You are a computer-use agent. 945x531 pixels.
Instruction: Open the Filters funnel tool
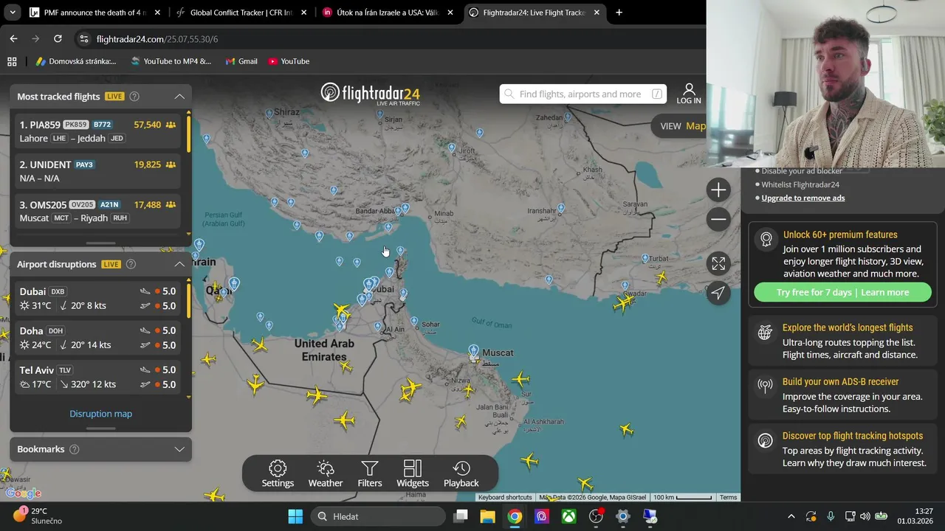coord(370,473)
